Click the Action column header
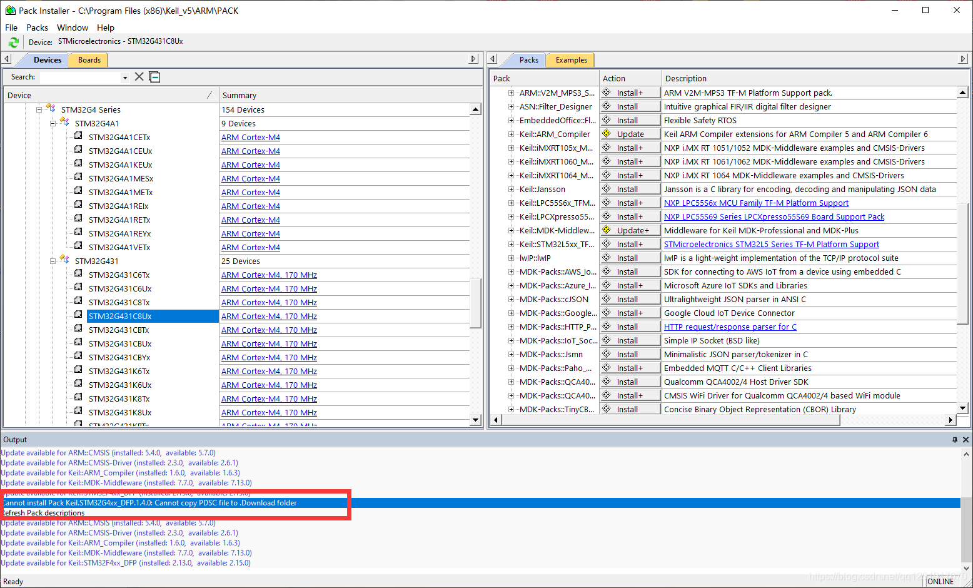The image size is (973, 588). (630, 78)
